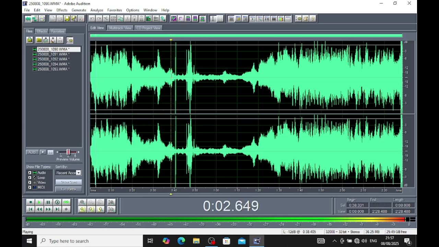
Task: Pause playback with the Pause button
Action: point(48,202)
